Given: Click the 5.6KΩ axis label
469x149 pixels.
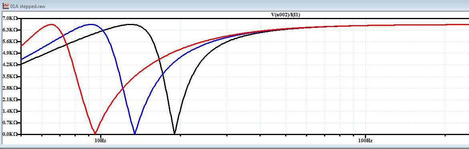Looking at the screenshot, I should click(x=10, y=42).
